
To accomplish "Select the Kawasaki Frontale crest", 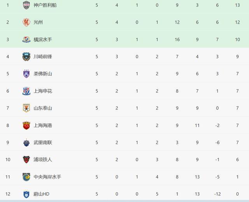I will click(x=26, y=57).
